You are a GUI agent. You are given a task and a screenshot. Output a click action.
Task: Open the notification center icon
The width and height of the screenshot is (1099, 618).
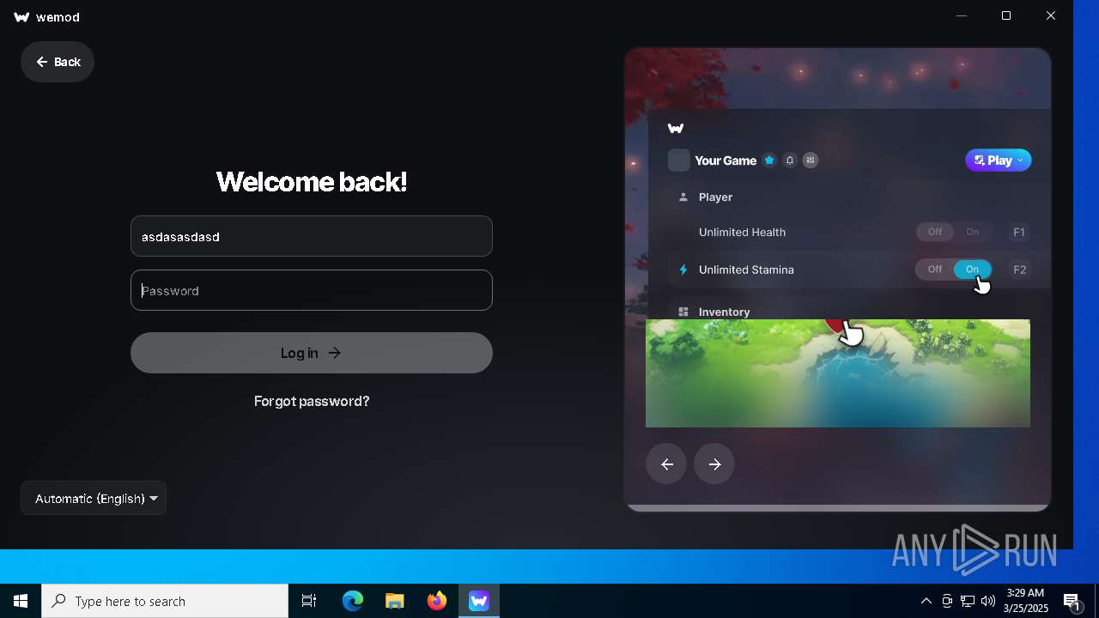1072,601
